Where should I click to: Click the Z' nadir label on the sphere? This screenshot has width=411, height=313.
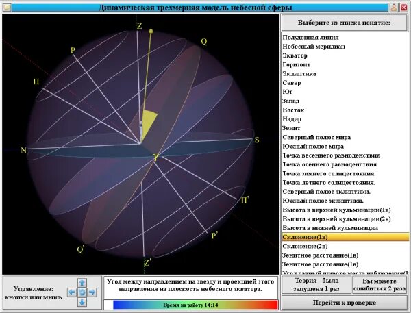(147, 262)
